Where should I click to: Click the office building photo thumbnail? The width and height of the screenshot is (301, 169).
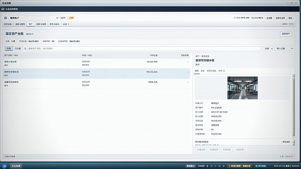242,88
